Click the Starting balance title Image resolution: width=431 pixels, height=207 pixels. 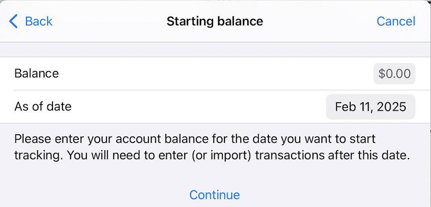(x=215, y=21)
